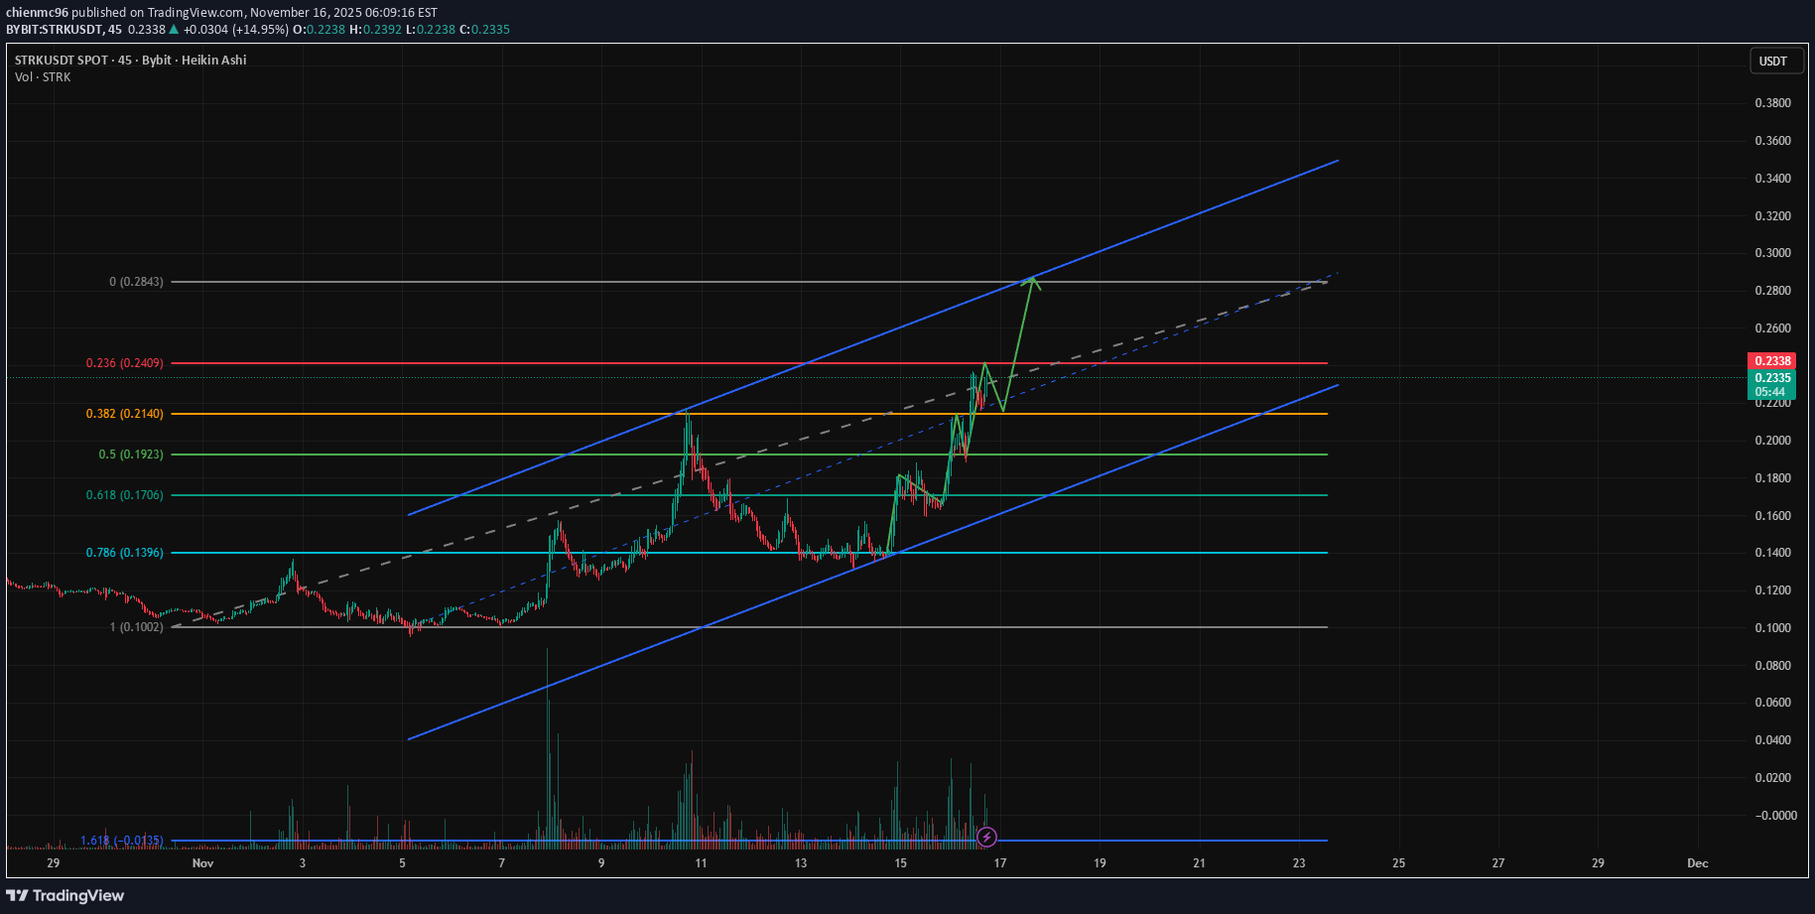Screen dimensions: 1815x914
Task: Select the 0.5 (0.1923) Fibonacci label
Action: pos(131,455)
